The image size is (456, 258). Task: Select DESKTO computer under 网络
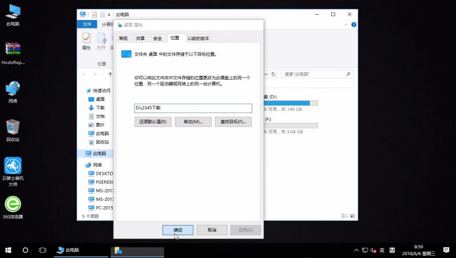(101, 174)
